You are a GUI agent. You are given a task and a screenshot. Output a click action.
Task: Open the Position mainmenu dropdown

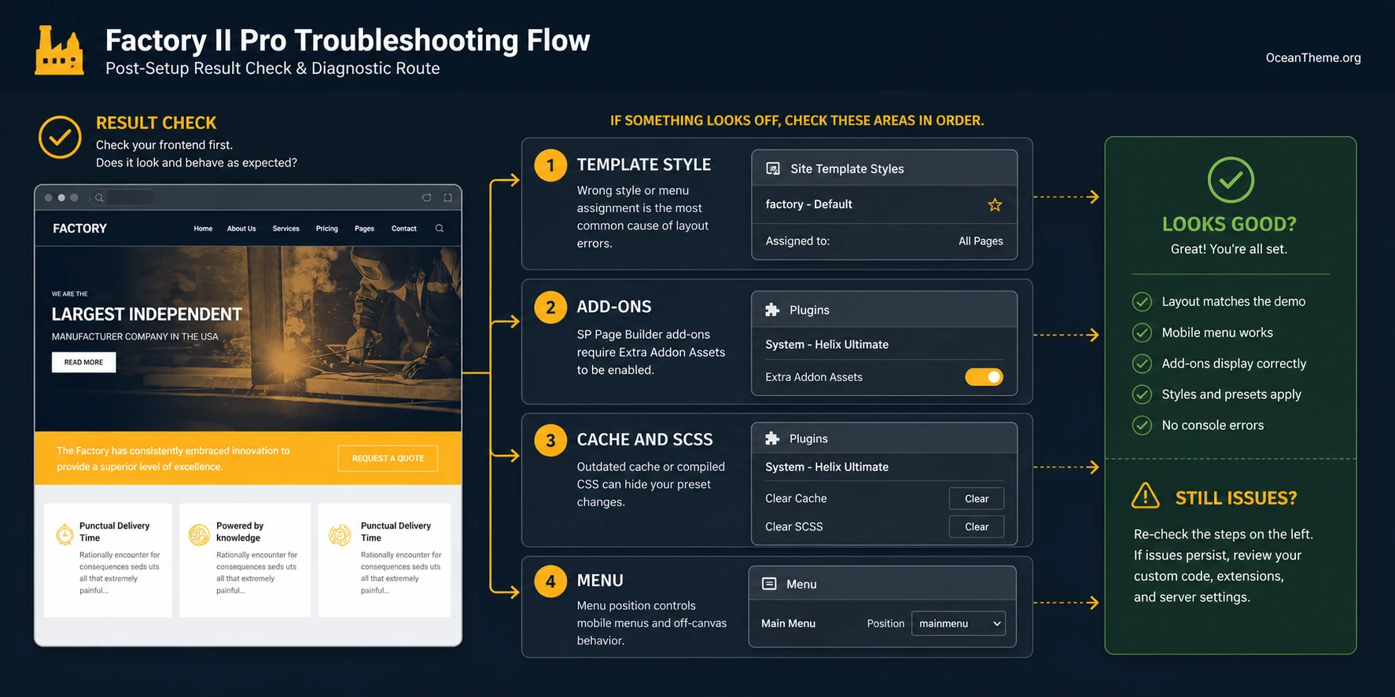pyautogui.click(x=959, y=623)
